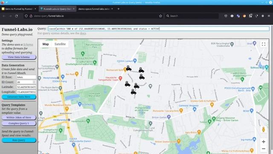
Task: Apply the Within 20km of Here template
Action: pyautogui.click(x=19, y=118)
